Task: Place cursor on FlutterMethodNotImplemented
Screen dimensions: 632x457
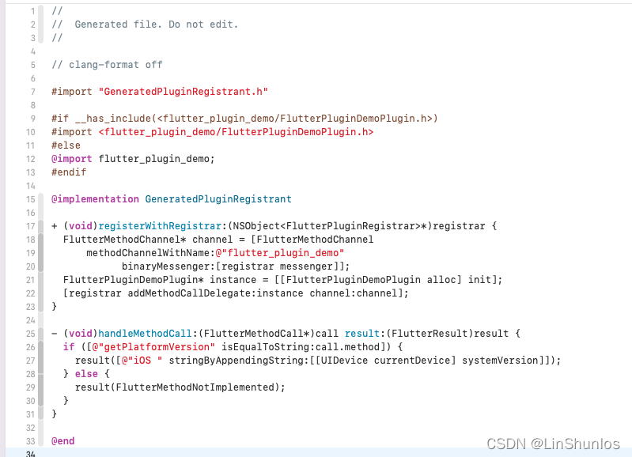Action: pos(195,387)
